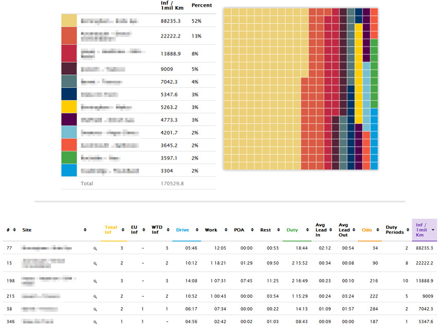
Task: Click the pale yellow 52% legend swatch
Action: click(x=69, y=21)
